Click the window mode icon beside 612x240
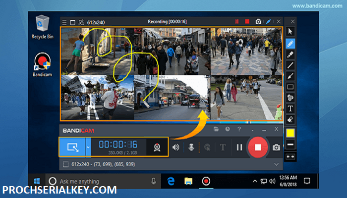 click(x=72, y=22)
